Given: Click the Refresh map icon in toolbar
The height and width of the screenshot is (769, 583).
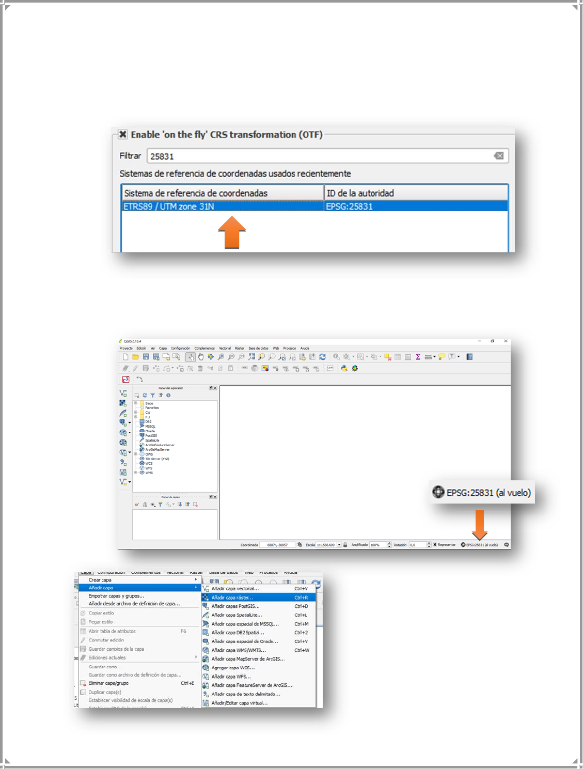Looking at the screenshot, I should (x=323, y=357).
